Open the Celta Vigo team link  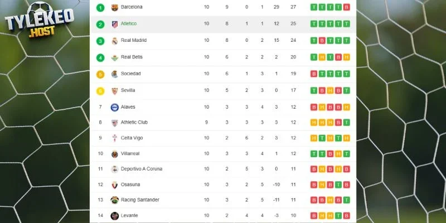[x=132, y=138]
